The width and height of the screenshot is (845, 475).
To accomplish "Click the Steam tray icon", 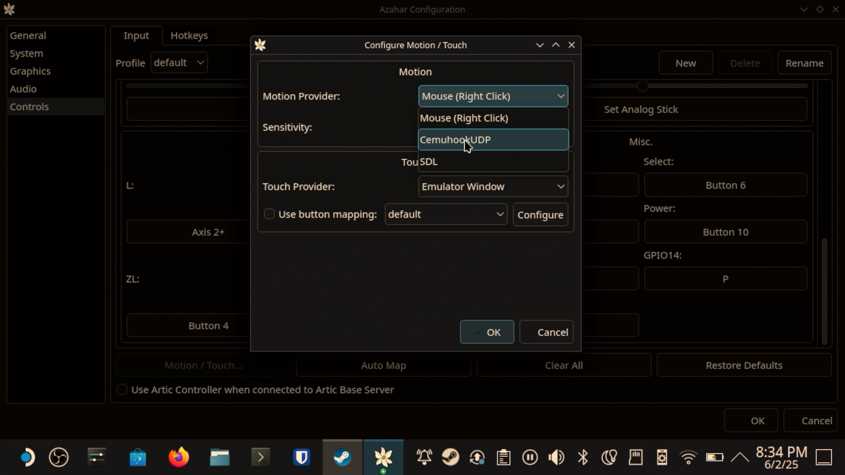I will tap(451, 457).
